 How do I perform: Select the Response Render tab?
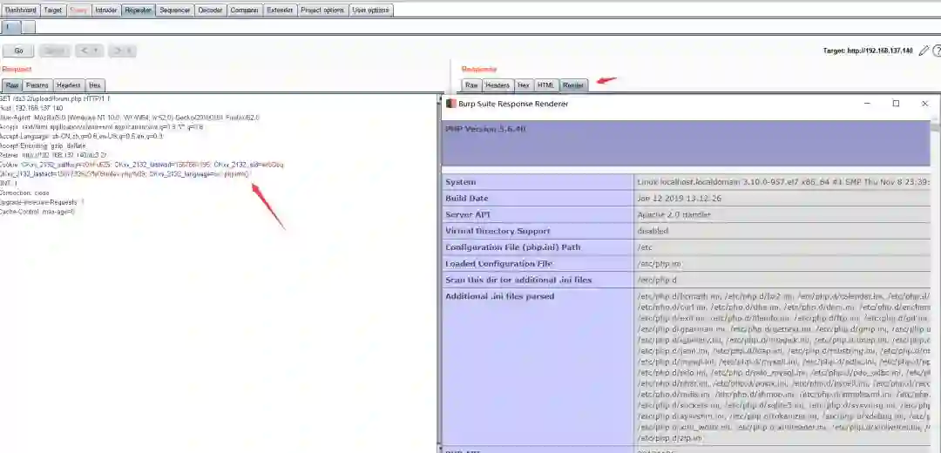coord(573,85)
